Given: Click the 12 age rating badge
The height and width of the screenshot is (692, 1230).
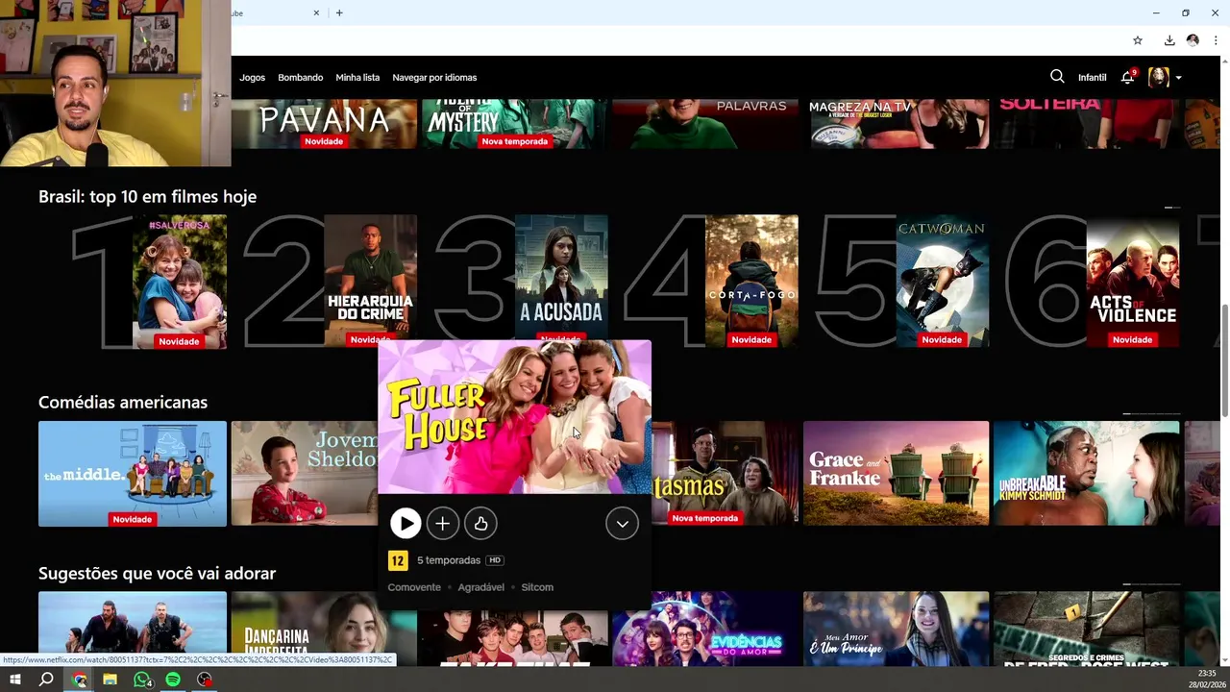Looking at the screenshot, I should [x=398, y=560].
